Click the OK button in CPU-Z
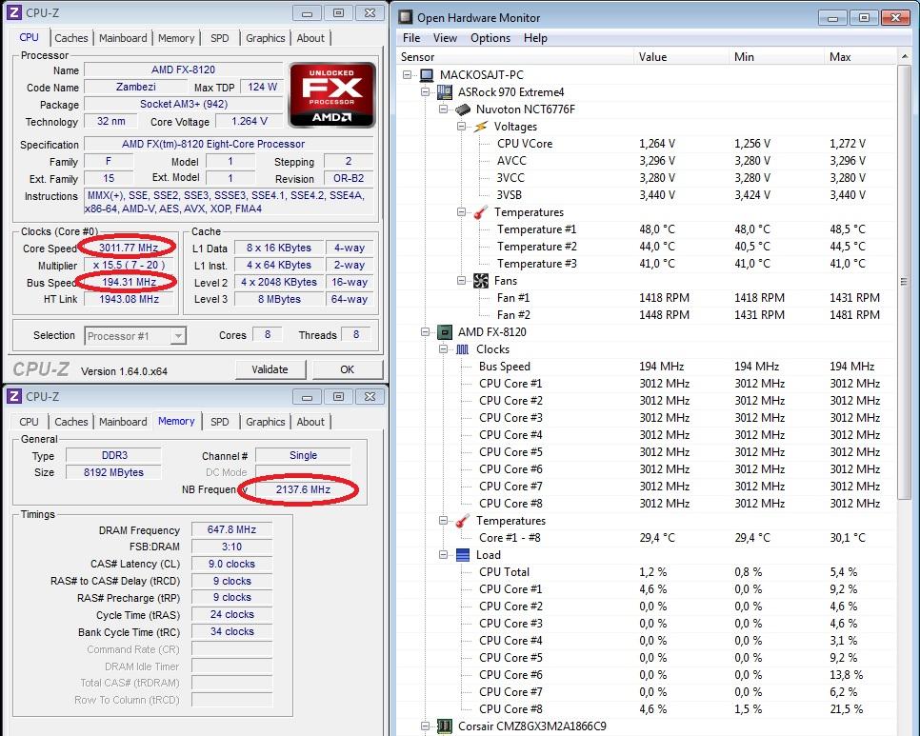The height and width of the screenshot is (736, 920). 348,370
